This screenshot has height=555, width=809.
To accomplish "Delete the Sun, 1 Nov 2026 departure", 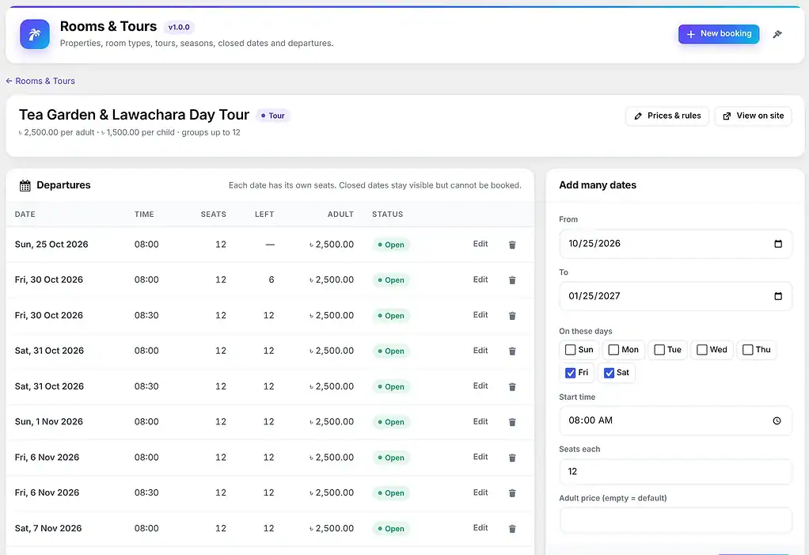I will pos(512,422).
